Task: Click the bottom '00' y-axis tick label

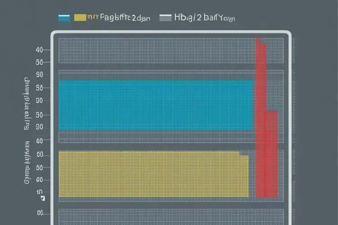Action: (40, 213)
